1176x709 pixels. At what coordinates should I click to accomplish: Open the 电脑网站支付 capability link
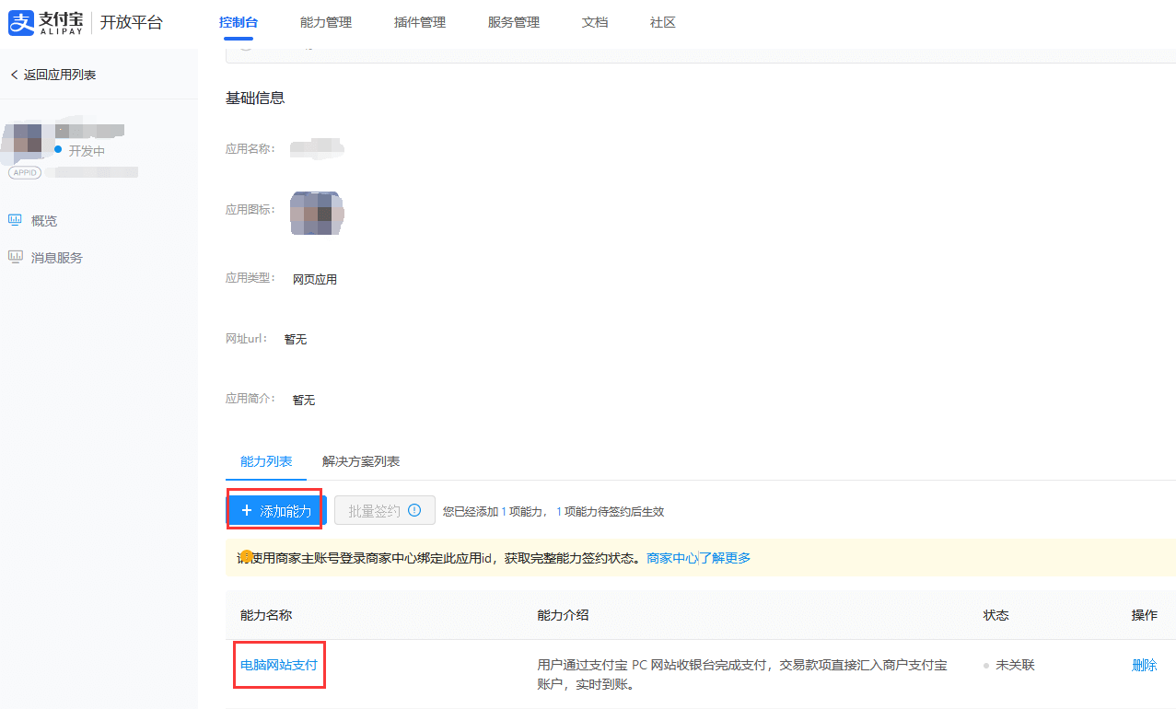(279, 665)
